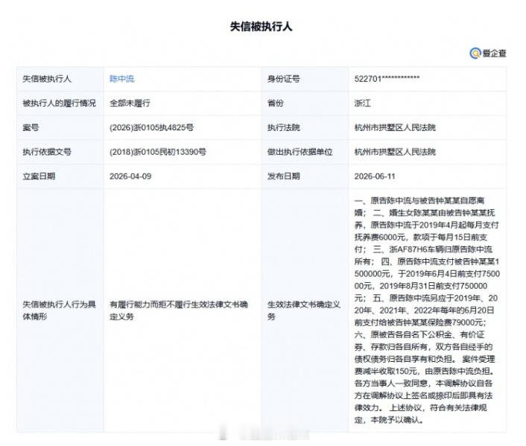Select the obligation paragraph starting 一、原告陈中流
Viewport: 526px width, 446px height.
pyautogui.click(x=427, y=310)
